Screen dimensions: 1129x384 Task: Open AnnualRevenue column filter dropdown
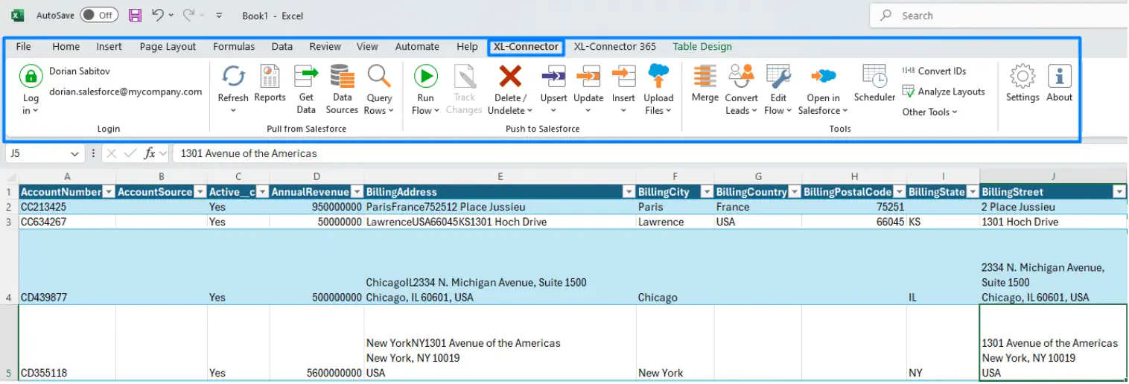click(356, 192)
